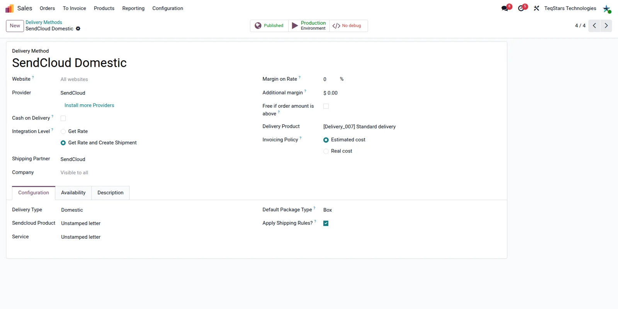Click the Install more Providers link

[x=89, y=105]
